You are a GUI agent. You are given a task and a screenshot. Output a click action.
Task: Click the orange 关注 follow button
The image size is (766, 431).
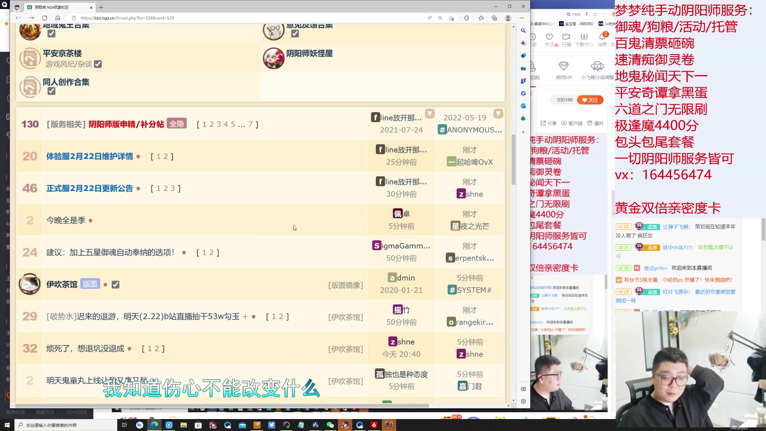tap(590, 100)
